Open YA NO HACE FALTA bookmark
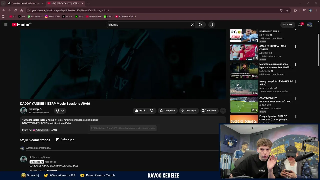Image resolution: width=320 pixels, height=180 pixels. point(126,17)
